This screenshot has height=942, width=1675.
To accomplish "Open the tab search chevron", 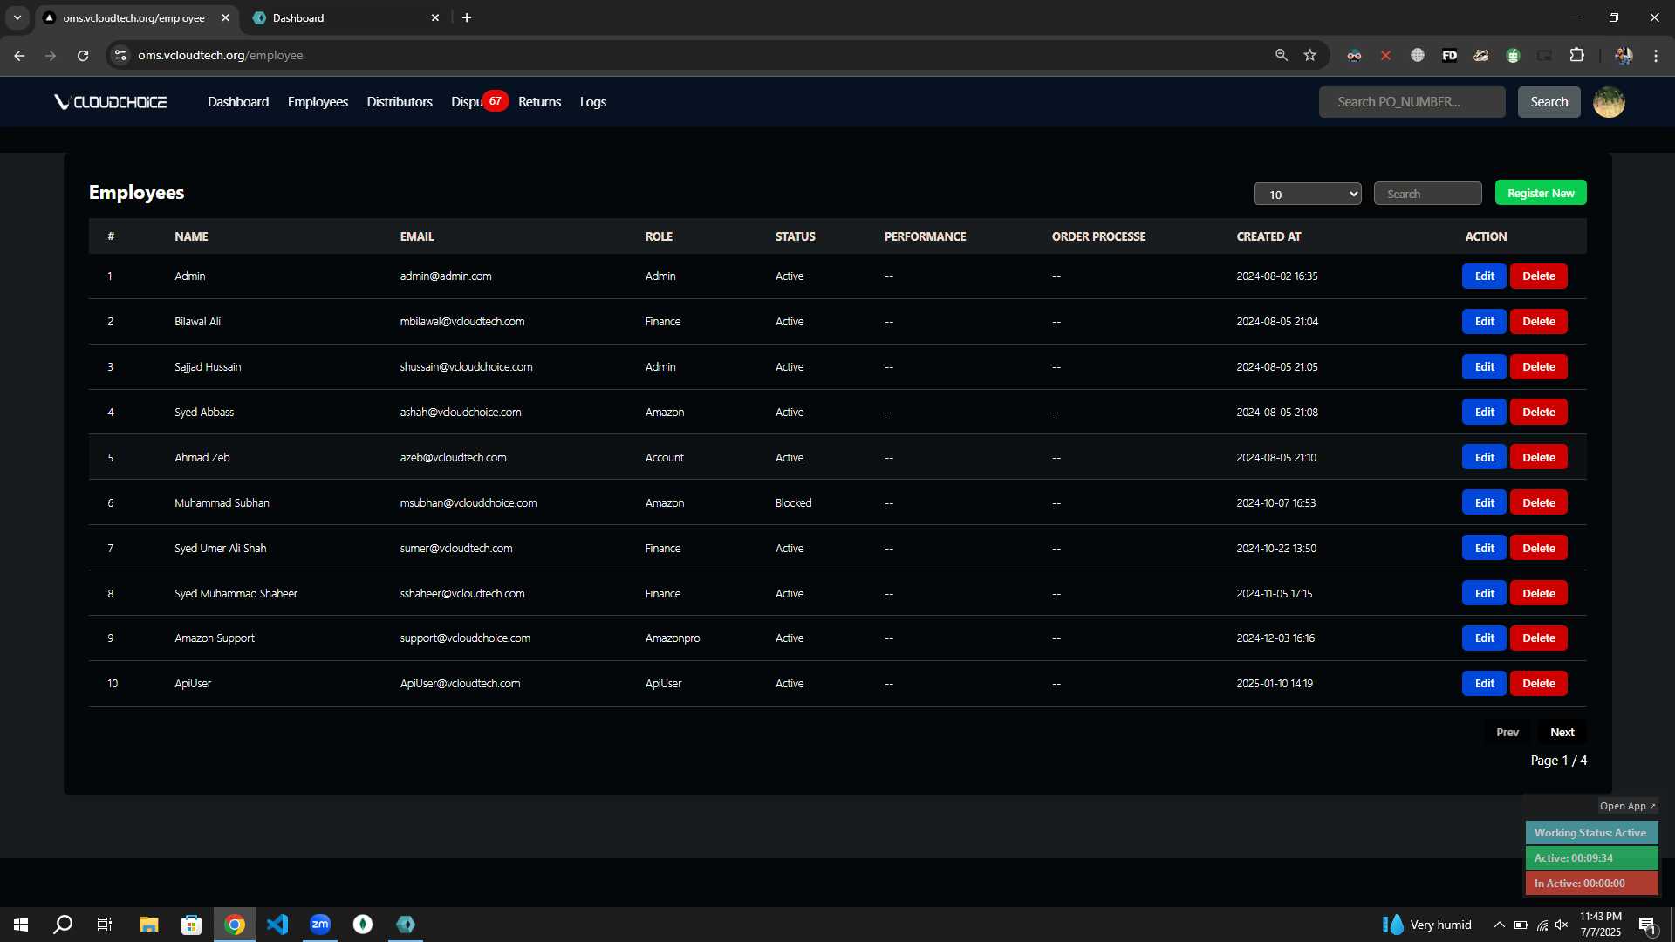I will (x=17, y=17).
